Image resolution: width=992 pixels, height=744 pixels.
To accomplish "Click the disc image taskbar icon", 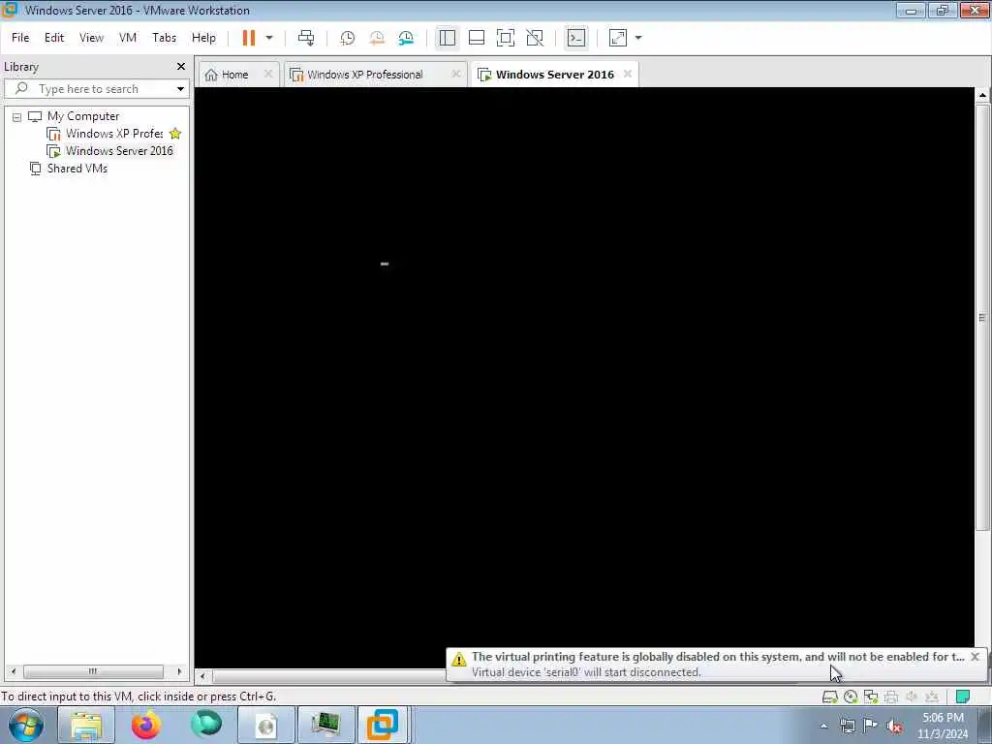I will click(x=265, y=725).
